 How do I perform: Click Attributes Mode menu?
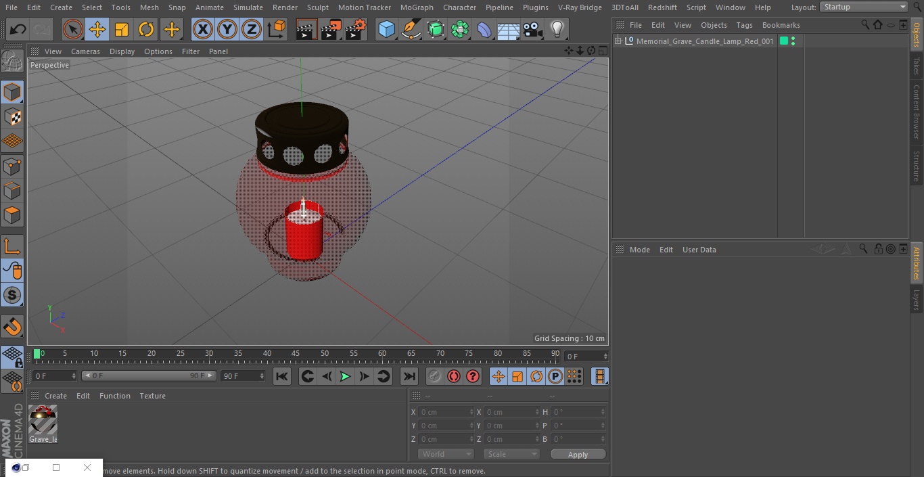pyautogui.click(x=639, y=250)
